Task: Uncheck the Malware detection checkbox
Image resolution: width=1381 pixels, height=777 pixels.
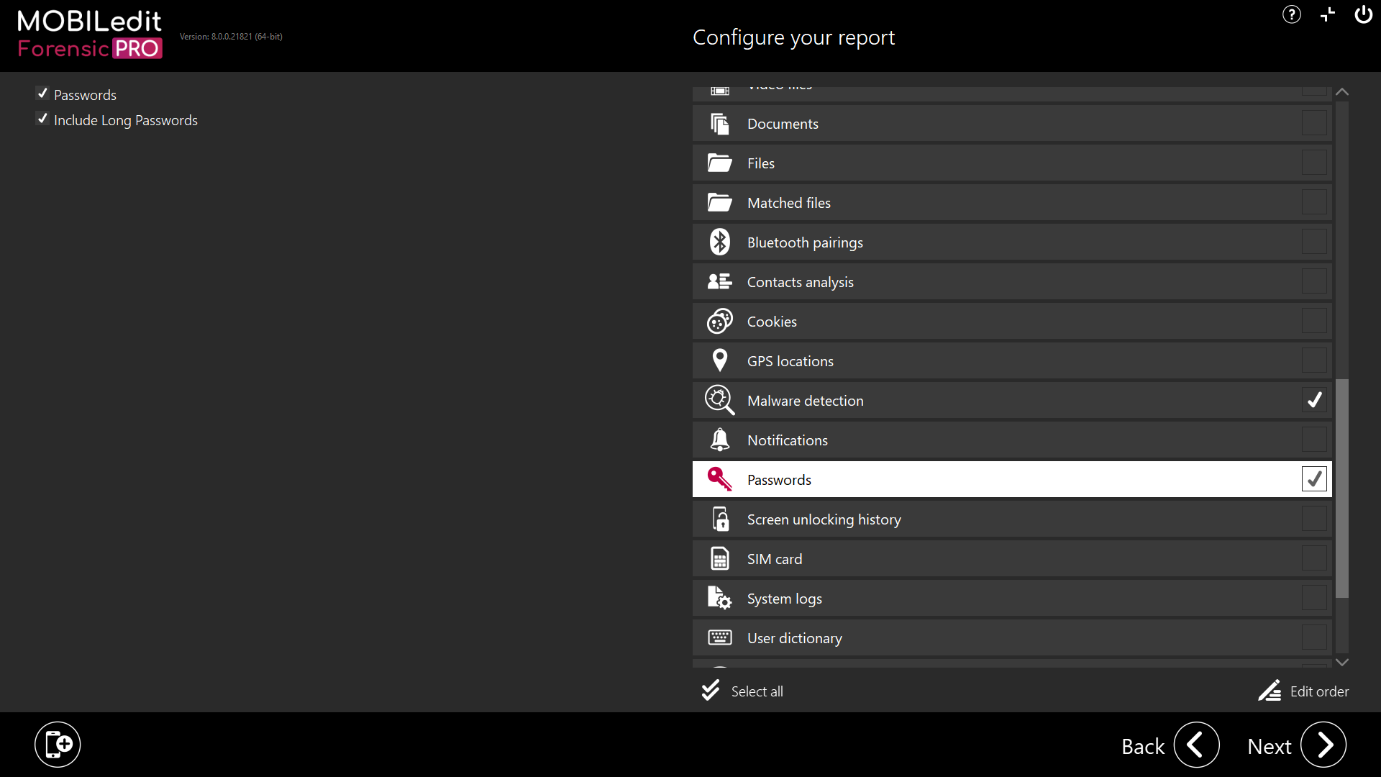Action: pyautogui.click(x=1314, y=400)
